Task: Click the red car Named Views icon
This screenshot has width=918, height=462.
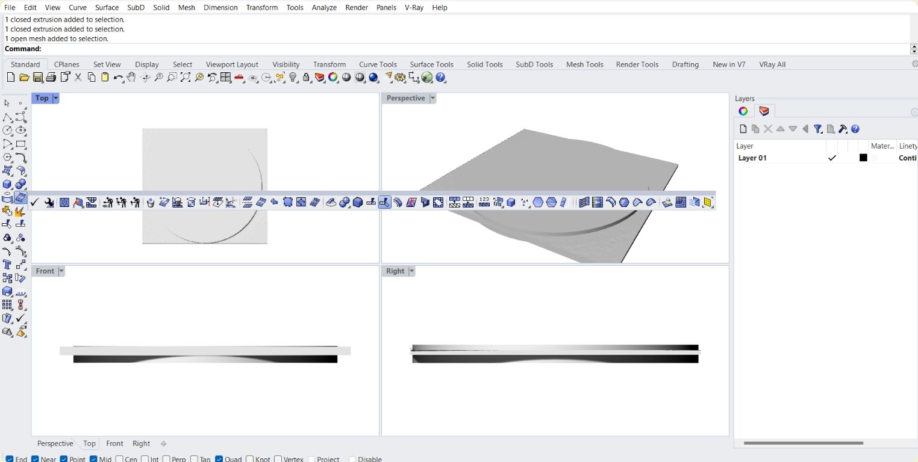Action: pyautogui.click(x=239, y=78)
